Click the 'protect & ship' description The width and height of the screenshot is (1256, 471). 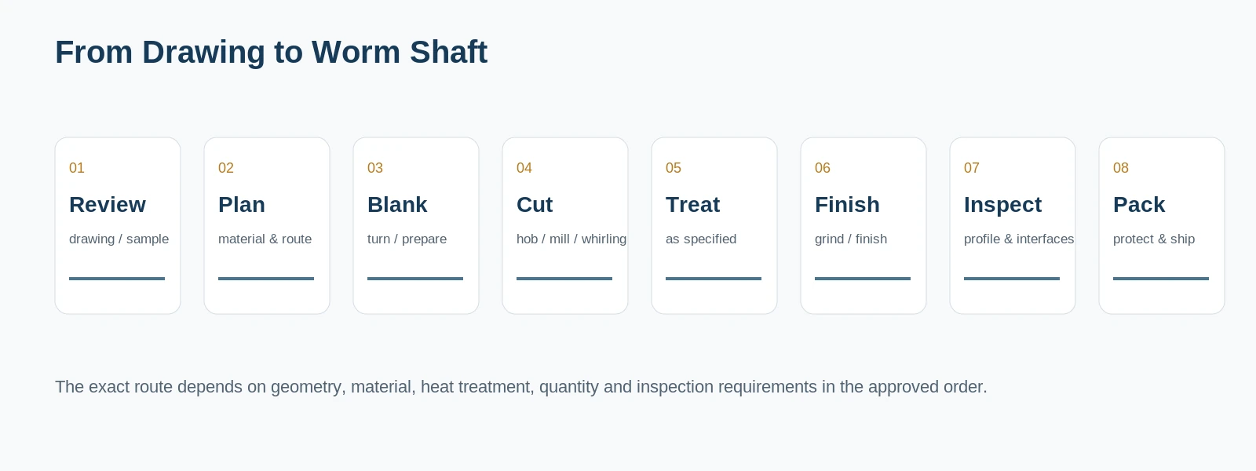1154,239
